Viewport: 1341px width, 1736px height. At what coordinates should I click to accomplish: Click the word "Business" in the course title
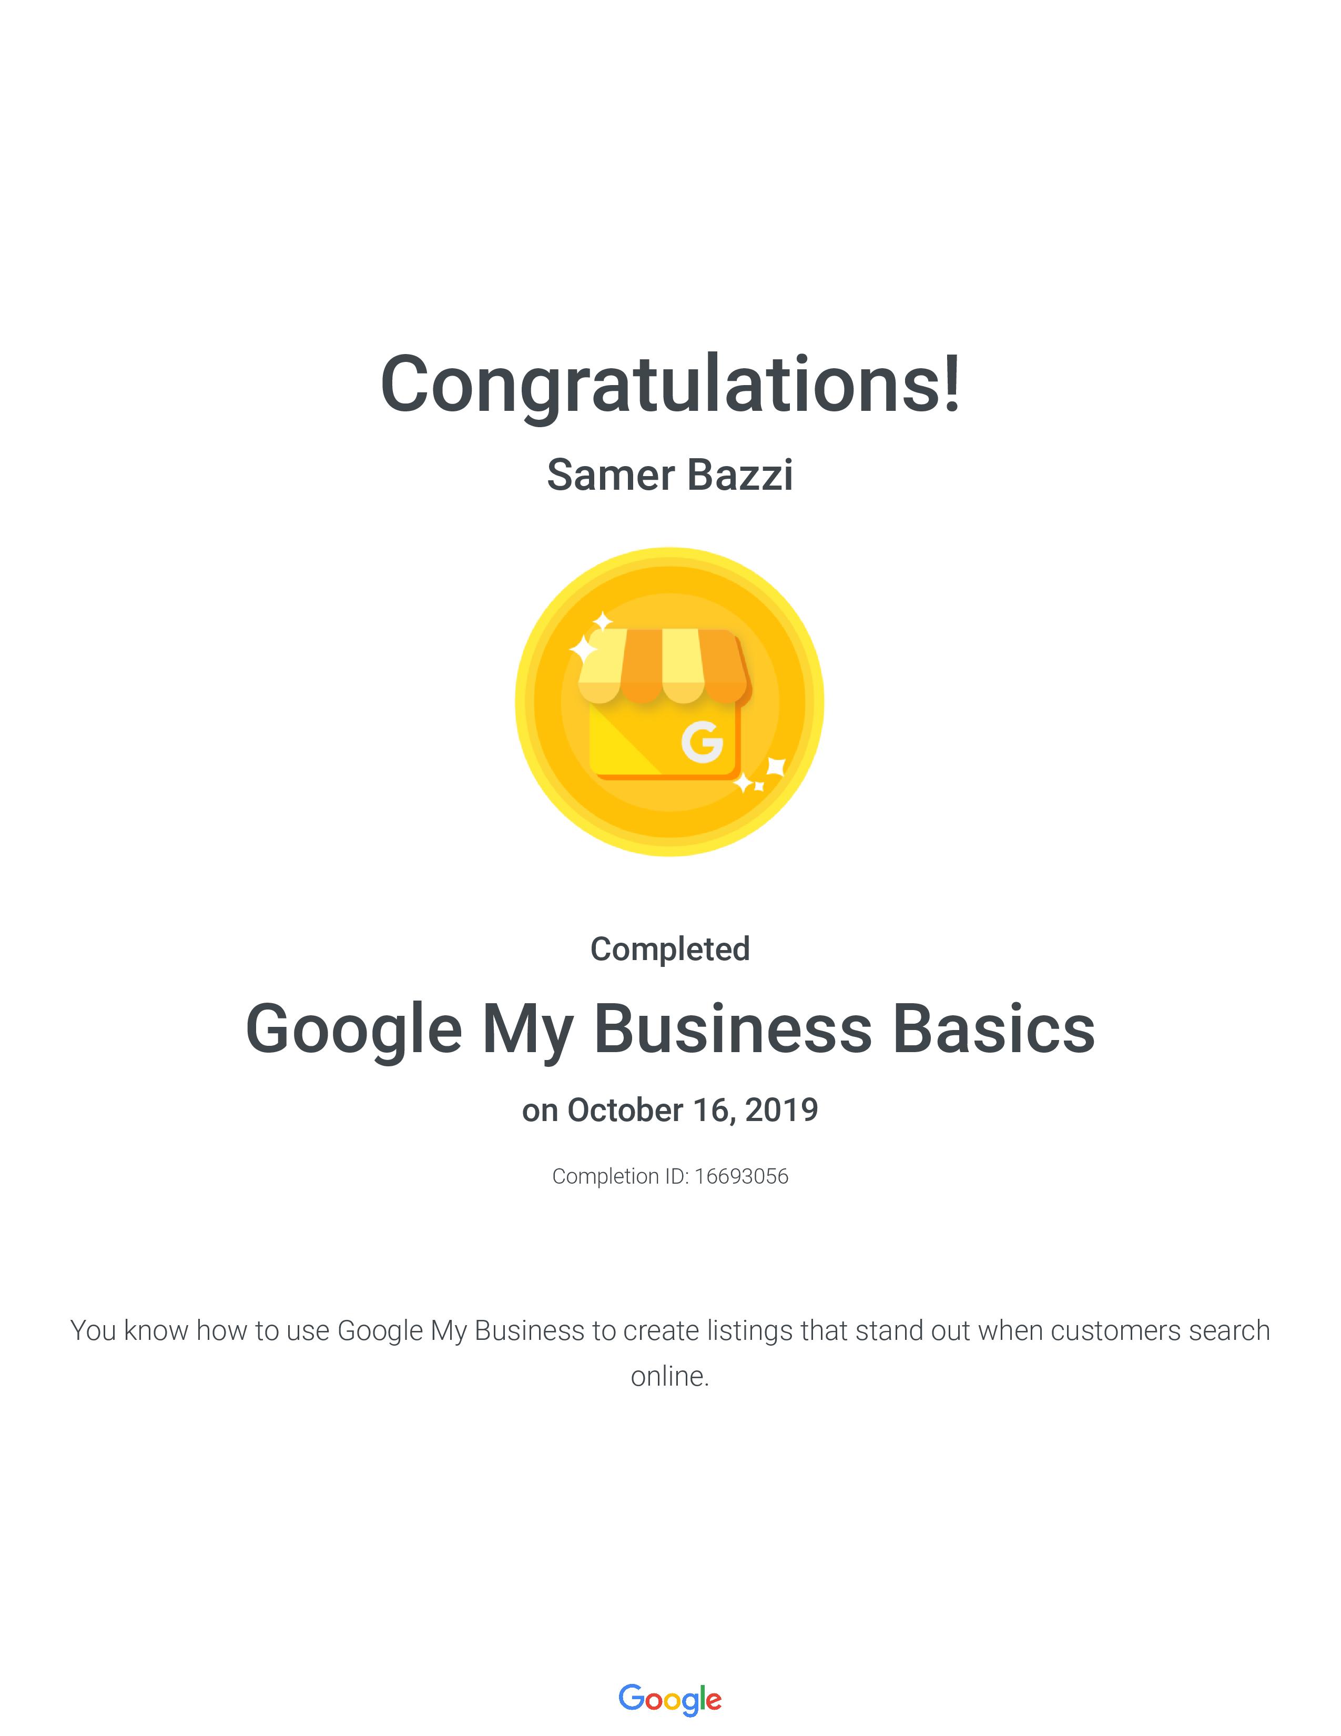pos(733,1028)
